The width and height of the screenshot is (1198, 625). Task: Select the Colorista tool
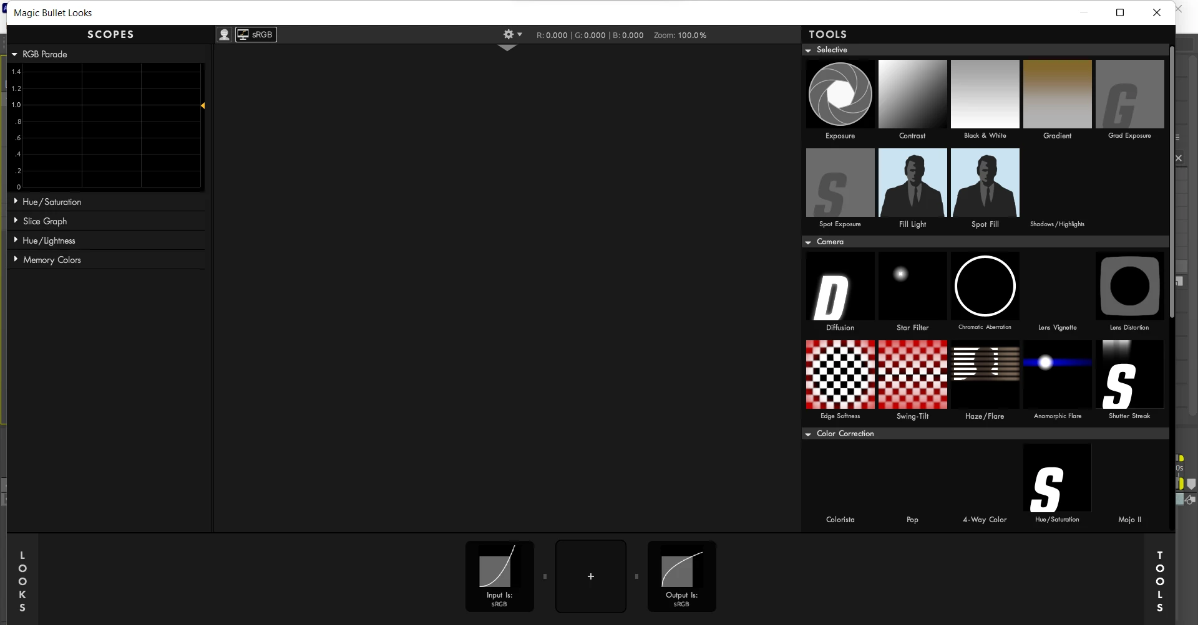(840, 484)
